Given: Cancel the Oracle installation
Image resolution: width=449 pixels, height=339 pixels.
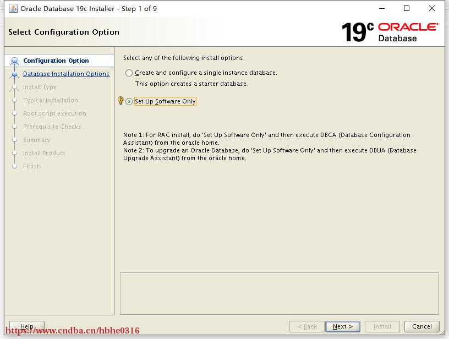Looking at the screenshot, I should point(422,326).
